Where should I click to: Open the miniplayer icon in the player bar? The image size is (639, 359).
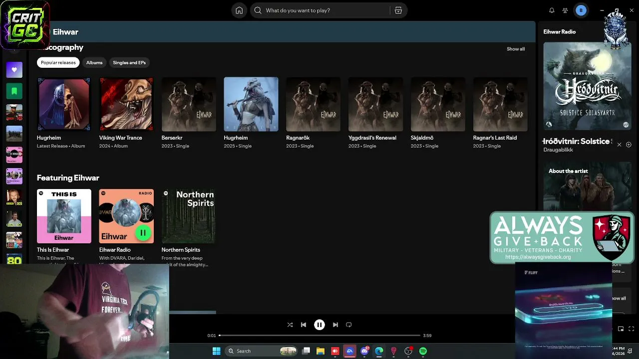point(621,329)
